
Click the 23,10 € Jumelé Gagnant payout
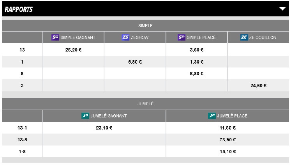tap(104, 128)
